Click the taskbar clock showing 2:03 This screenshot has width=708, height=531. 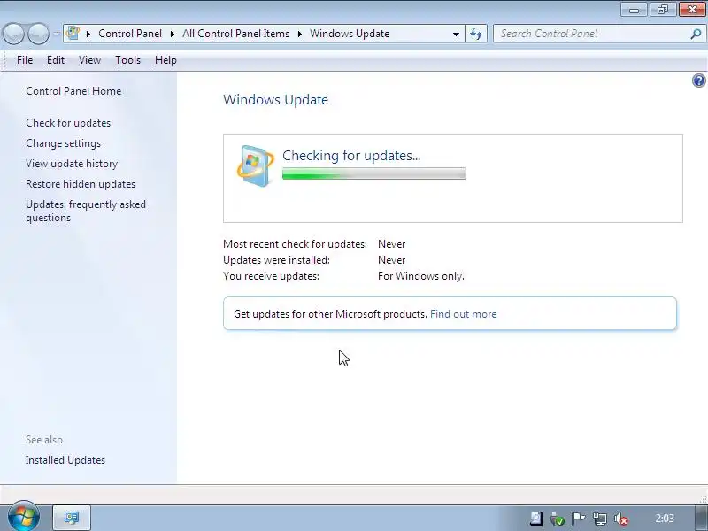click(665, 519)
